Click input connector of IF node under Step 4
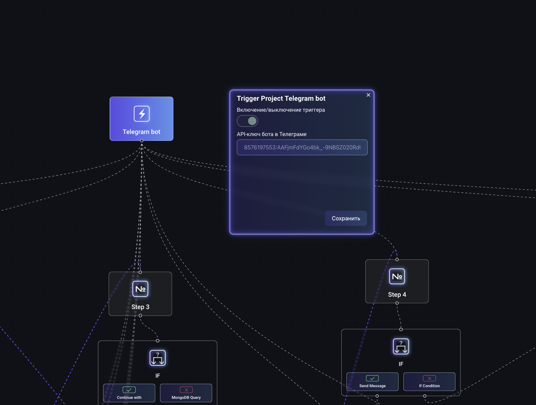The width and height of the screenshot is (536, 405). coord(401,329)
